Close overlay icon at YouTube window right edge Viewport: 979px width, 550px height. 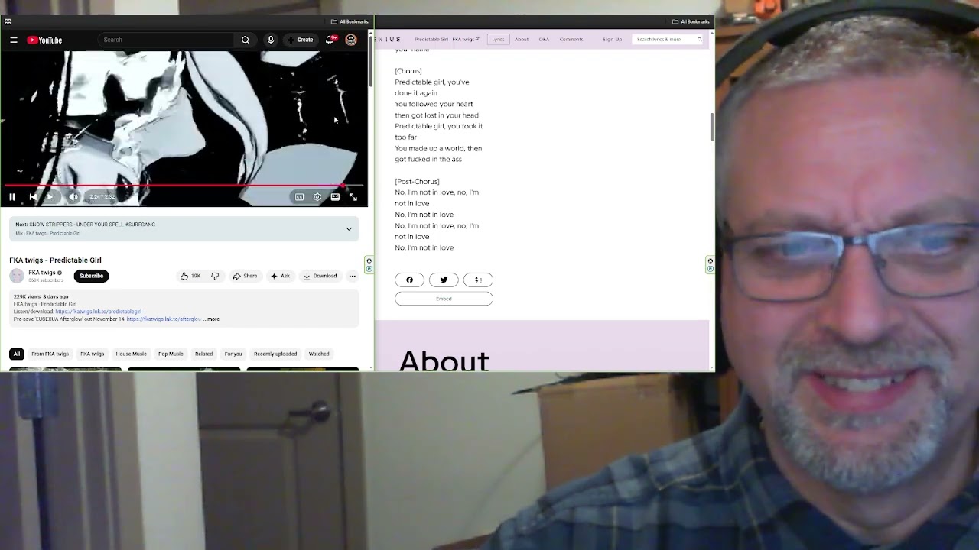pyautogui.click(x=369, y=261)
